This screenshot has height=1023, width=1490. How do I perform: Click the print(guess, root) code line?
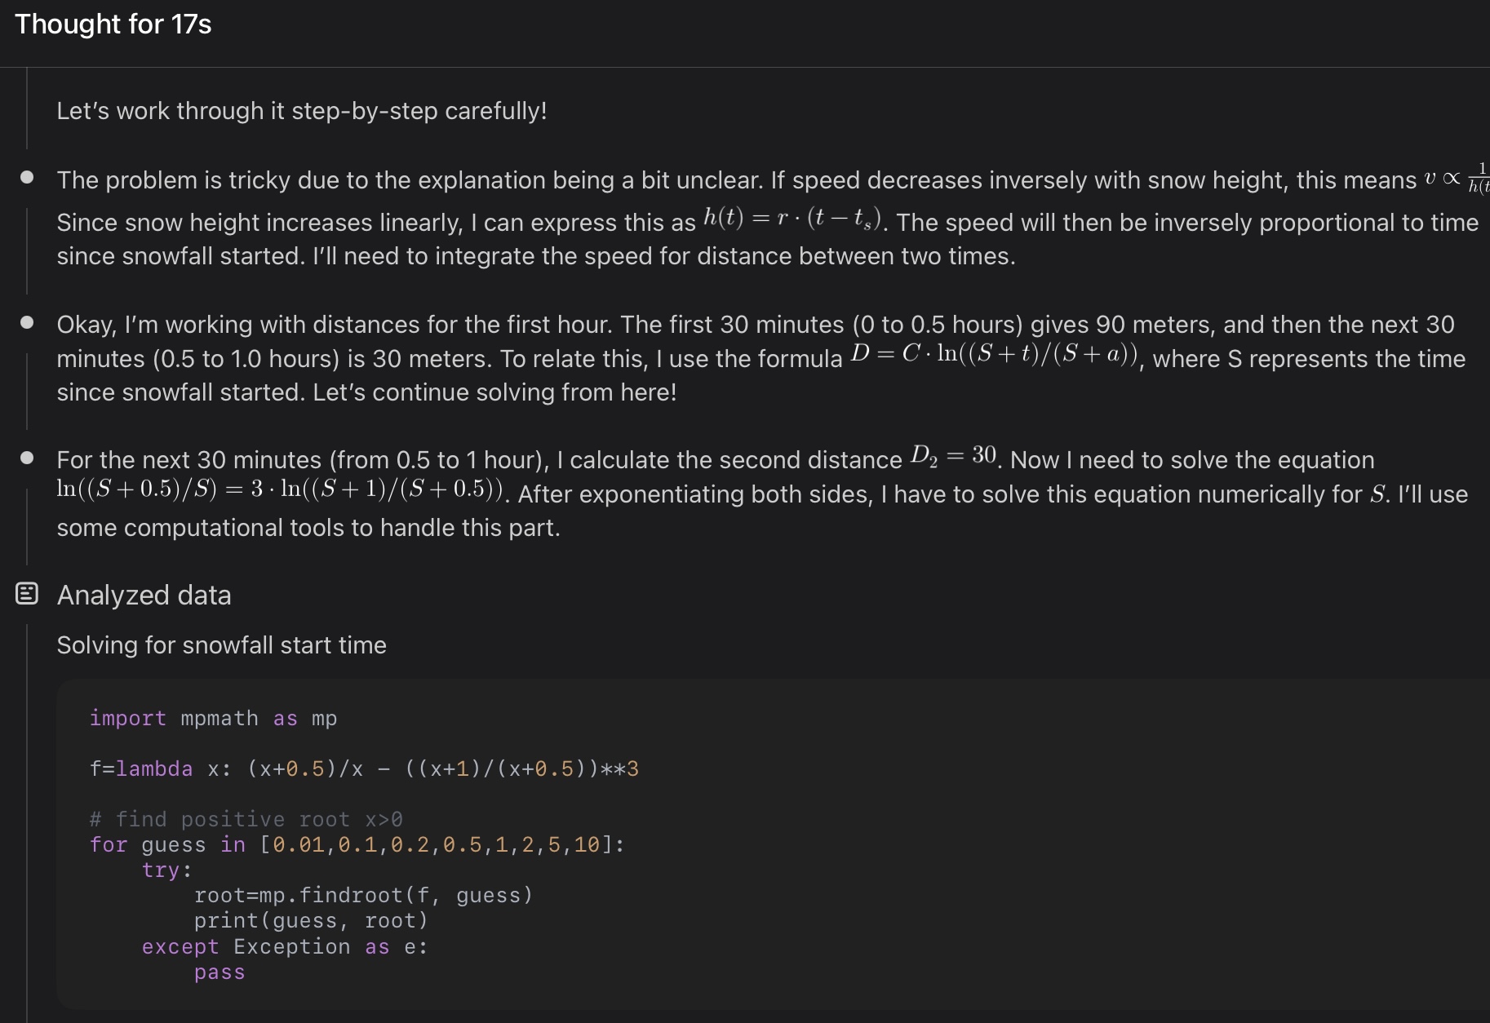coord(311,921)
